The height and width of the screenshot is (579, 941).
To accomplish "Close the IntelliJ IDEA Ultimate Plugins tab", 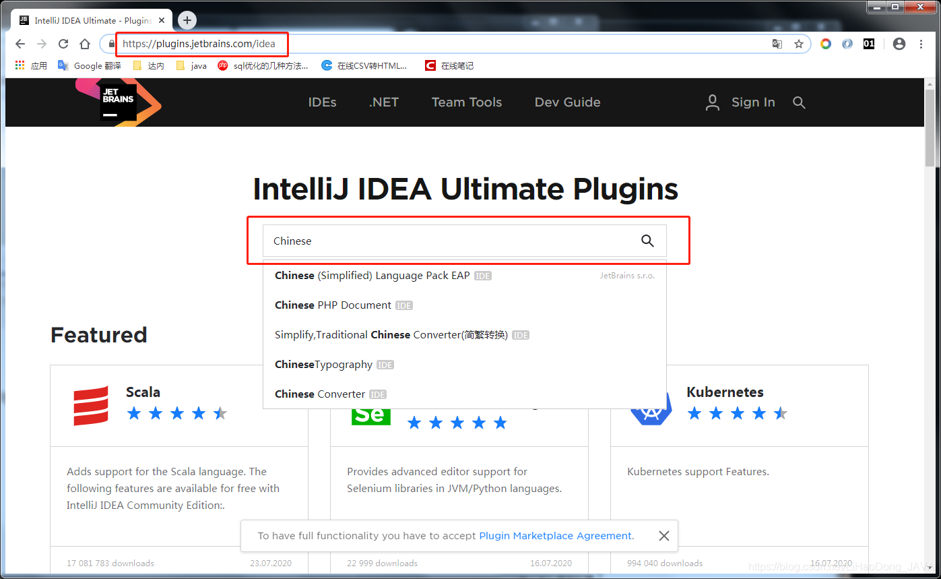I will [x=163, y=21].
